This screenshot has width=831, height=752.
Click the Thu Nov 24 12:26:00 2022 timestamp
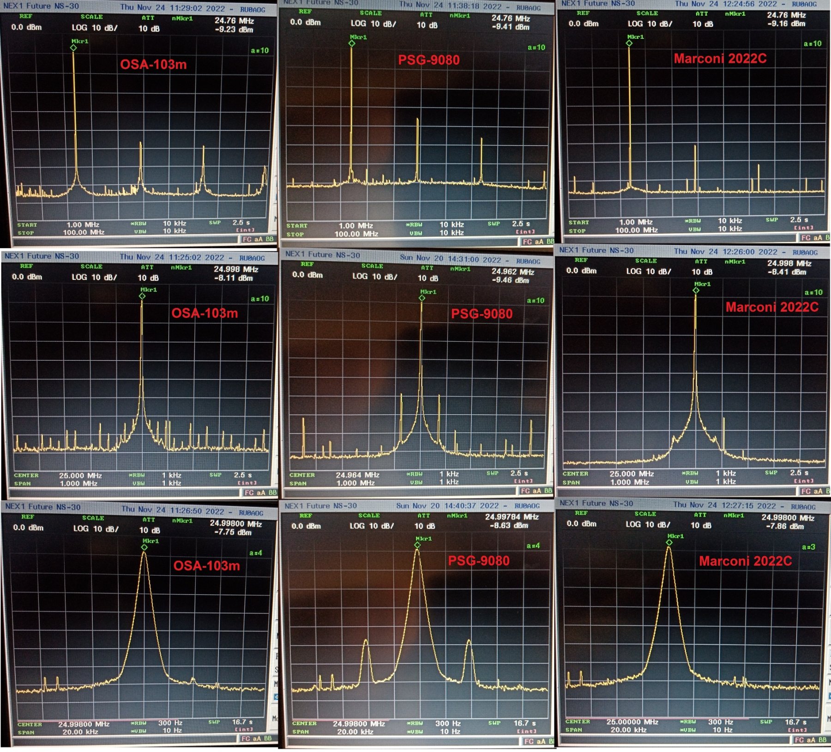coord(726,252)
